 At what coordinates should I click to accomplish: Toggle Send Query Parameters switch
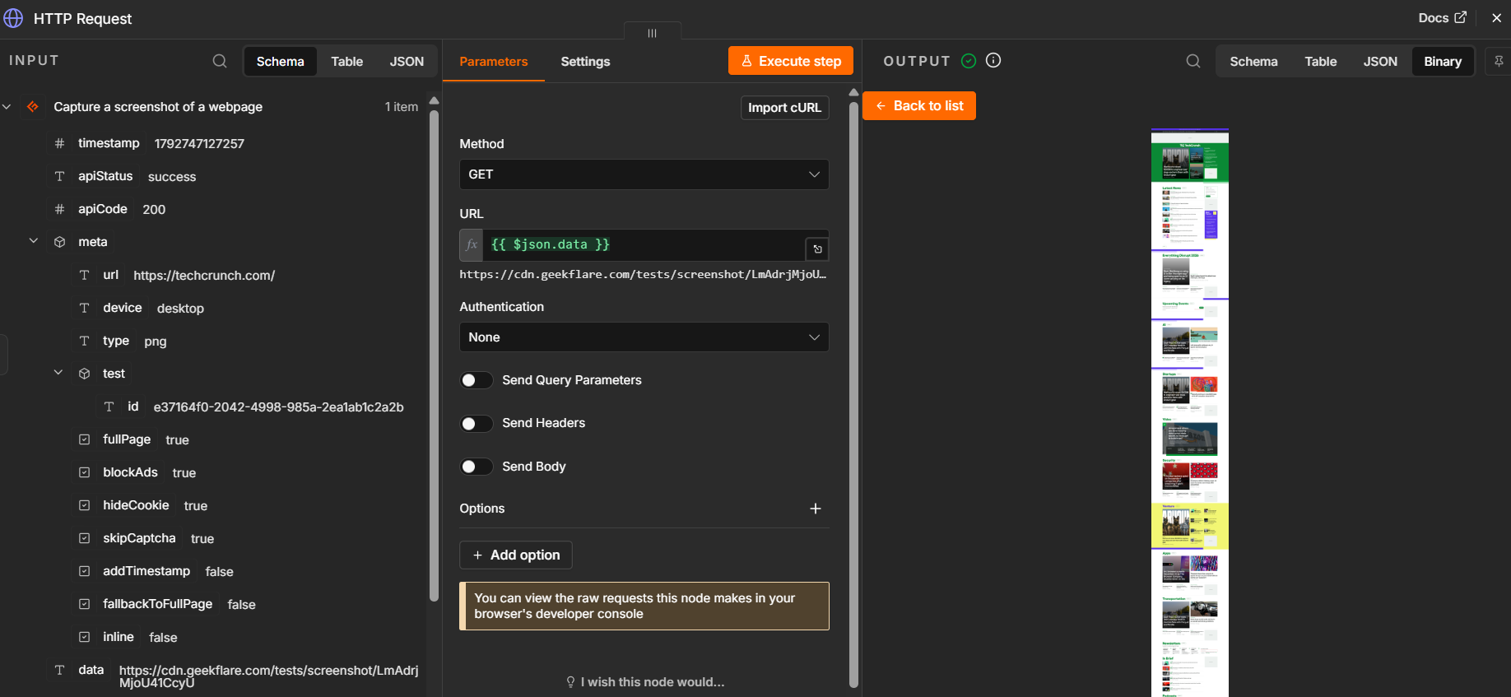coord(477,380)
